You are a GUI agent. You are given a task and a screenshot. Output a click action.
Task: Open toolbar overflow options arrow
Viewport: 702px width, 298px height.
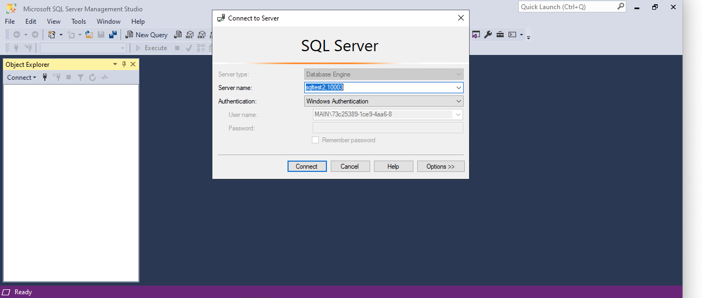point(529,37)
